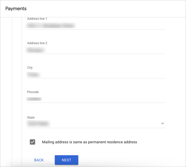This screenshot has height=167, width=186.
Task: Click the Payments page heading
Action: pyautogui.click(x=16, y=9)
